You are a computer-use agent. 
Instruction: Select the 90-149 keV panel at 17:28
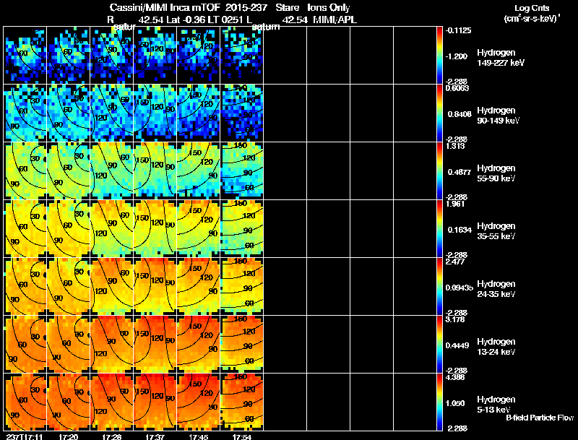[112, 113]
